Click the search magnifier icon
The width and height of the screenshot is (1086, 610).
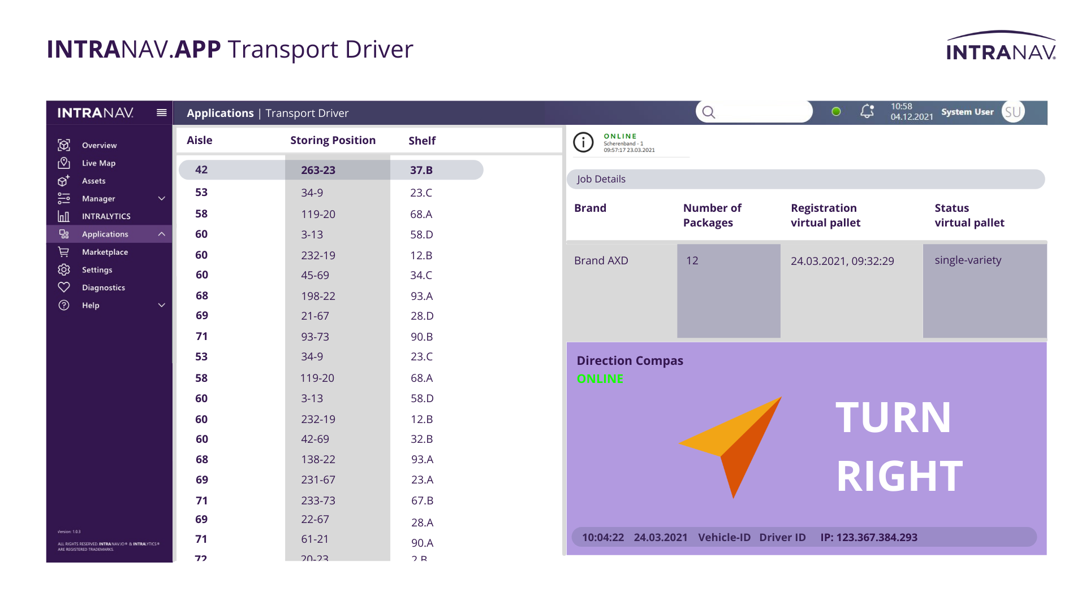709,112
